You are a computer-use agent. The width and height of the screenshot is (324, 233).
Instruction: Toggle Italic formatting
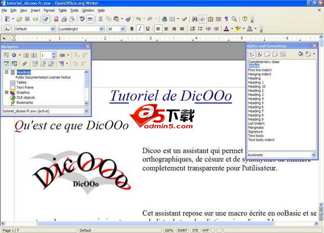coord(140,29)
